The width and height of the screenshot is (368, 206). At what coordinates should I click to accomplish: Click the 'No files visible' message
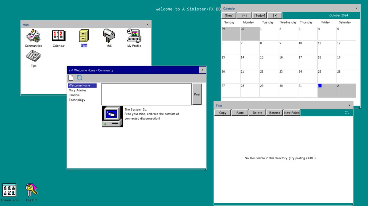point(280,158)
